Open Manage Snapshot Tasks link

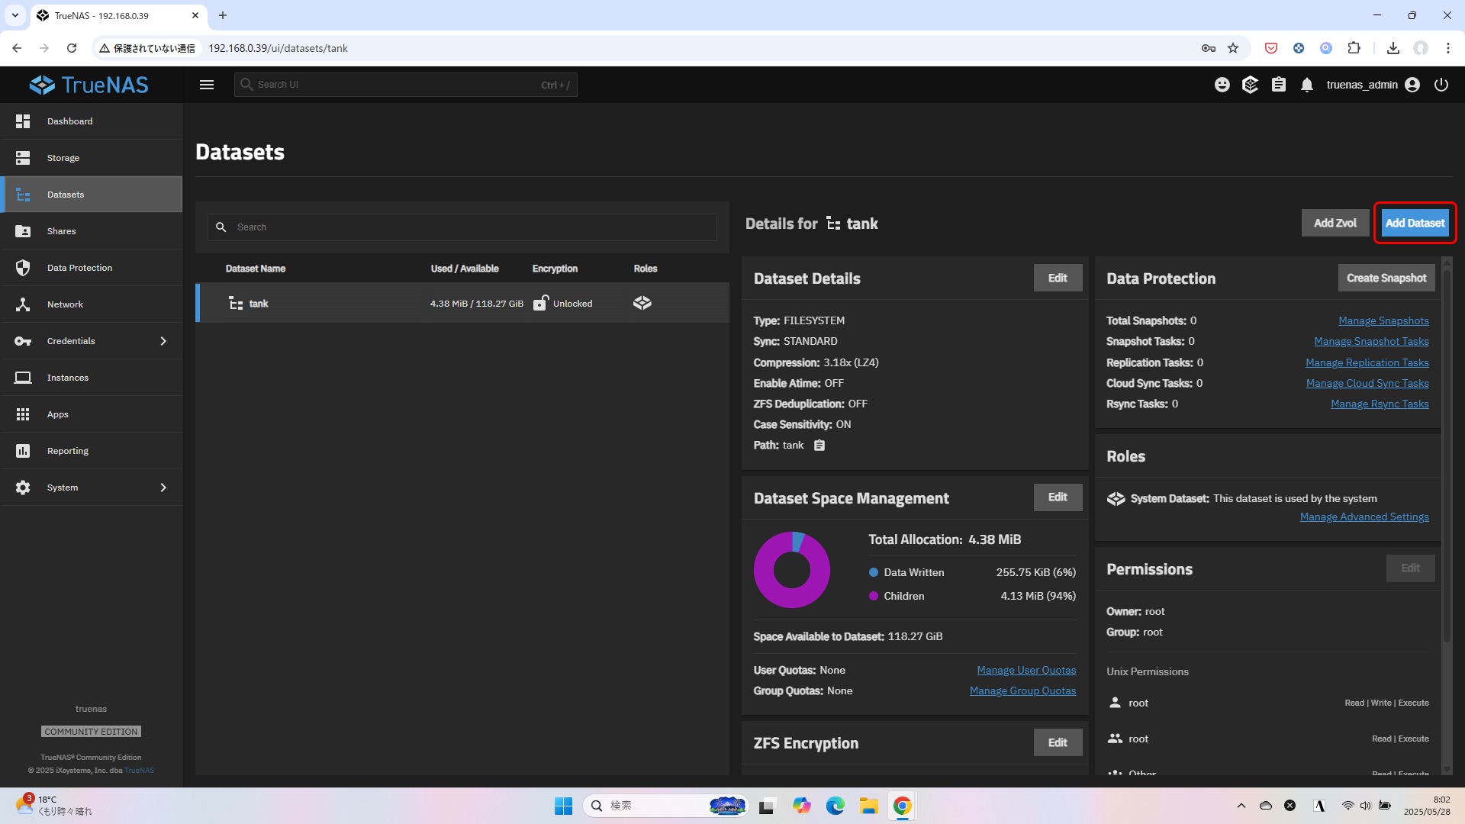coord(1371,341)
